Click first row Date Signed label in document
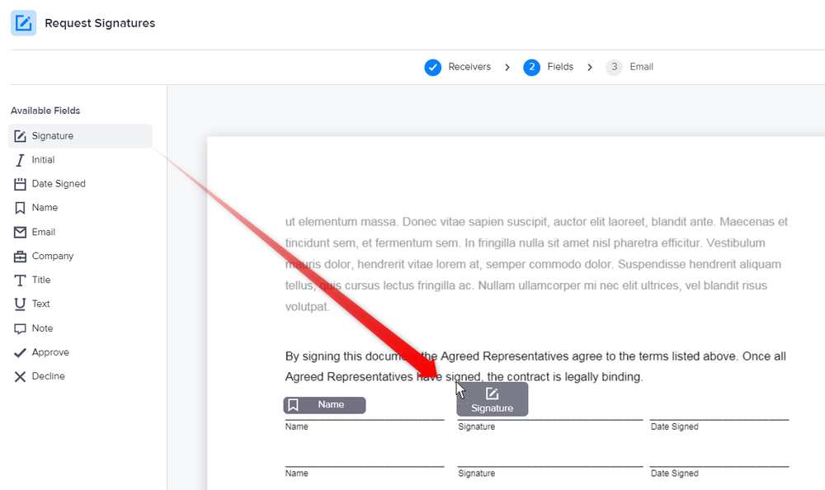This screenshot has width=825, height=490. coord(675,426)
